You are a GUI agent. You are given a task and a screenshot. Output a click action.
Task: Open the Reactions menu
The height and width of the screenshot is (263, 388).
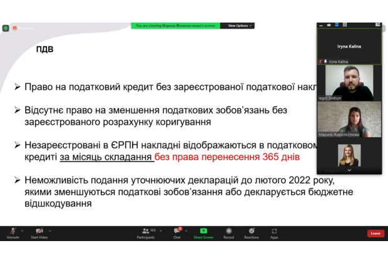click(252, 232)
